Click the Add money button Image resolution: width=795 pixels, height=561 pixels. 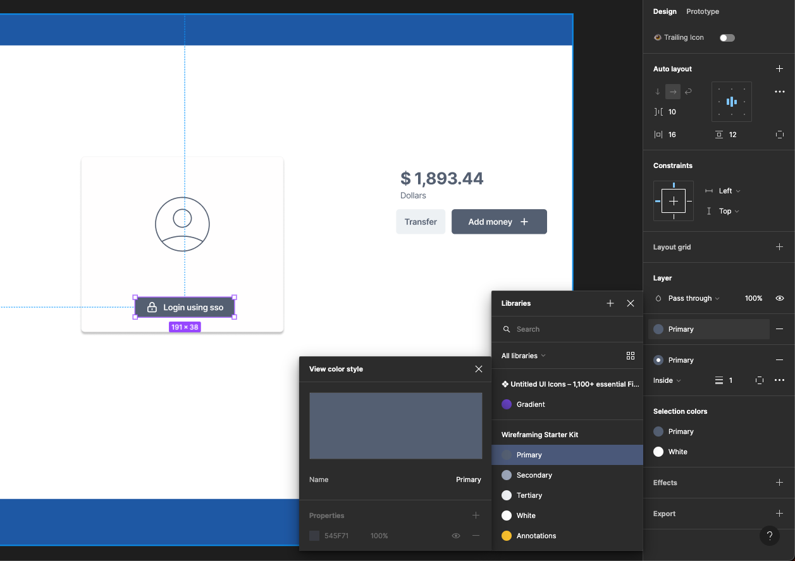coord(499,222)
